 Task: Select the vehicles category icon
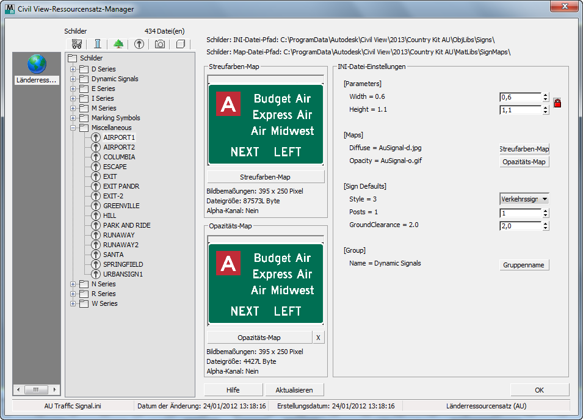(x=76, y=44)
